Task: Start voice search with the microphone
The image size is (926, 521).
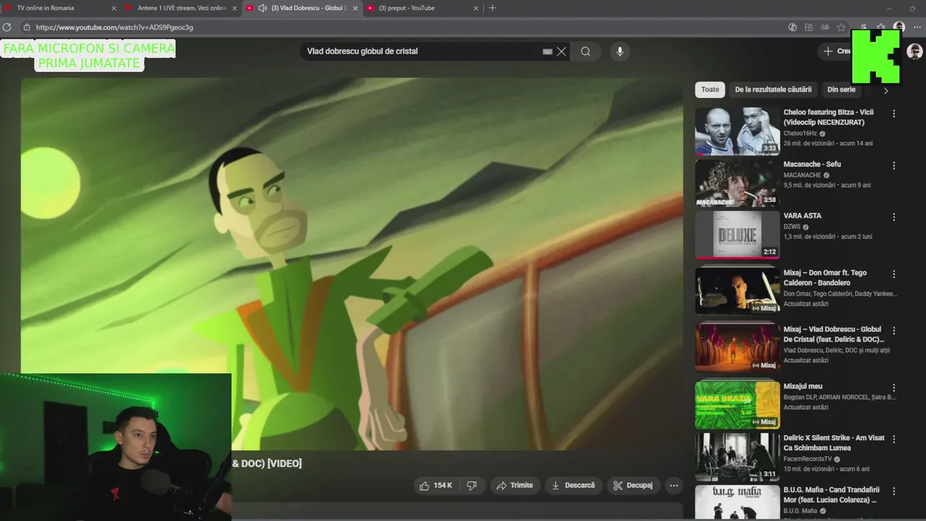Action: 619,51
